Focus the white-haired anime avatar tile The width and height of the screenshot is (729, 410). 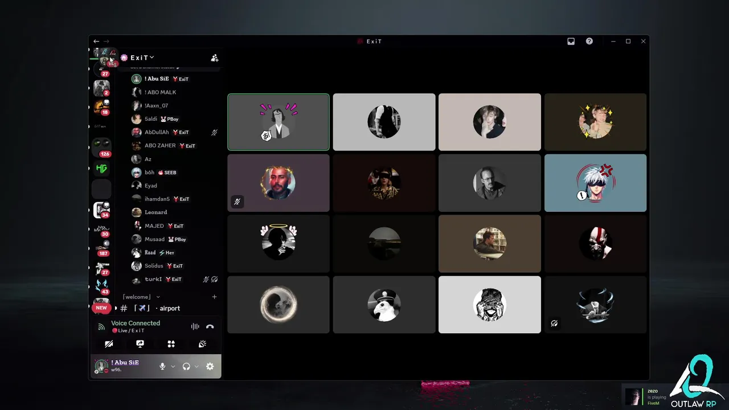[x=595, y=183]
